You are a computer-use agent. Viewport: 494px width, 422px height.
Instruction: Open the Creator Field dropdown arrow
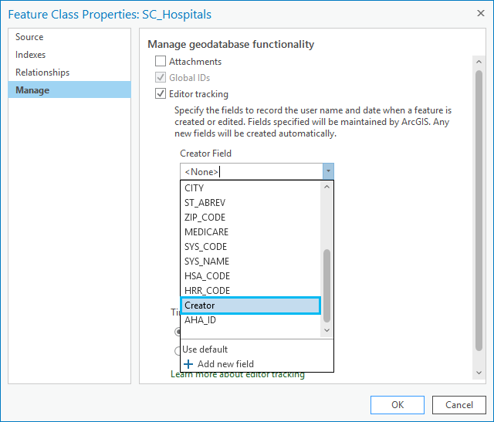click(328, 171)
